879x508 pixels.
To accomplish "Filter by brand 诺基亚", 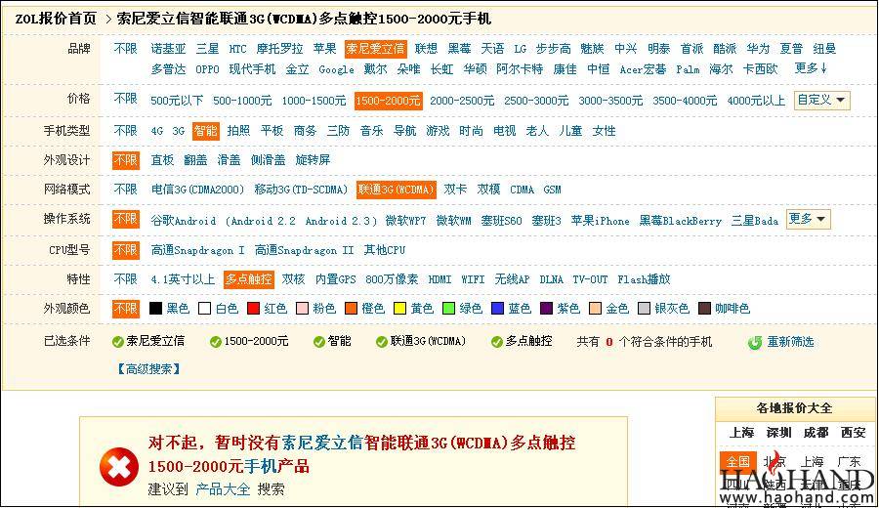I will coord(168,49).
